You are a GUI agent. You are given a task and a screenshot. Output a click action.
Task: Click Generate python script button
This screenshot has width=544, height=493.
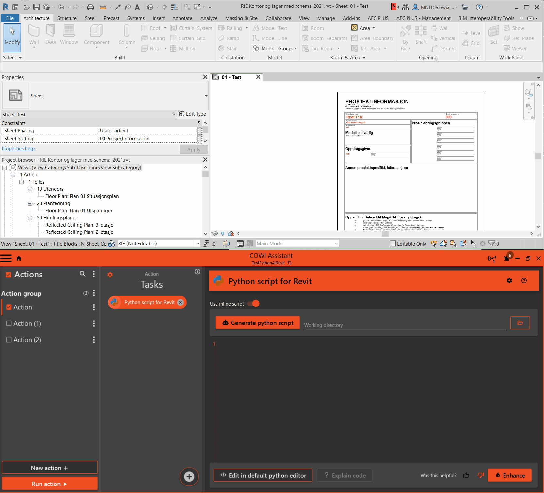pyautogui.click(x=258, y=323)
